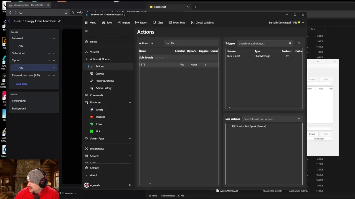
Task: Collapse the Followed event
Action: 54,38
